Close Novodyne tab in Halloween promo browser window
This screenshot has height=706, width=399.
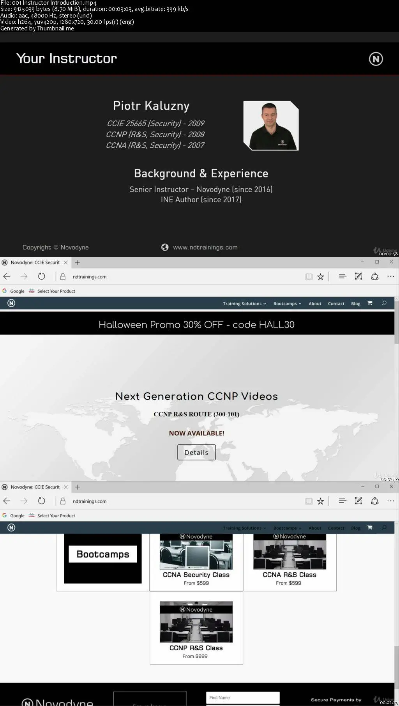pos(66,262)
